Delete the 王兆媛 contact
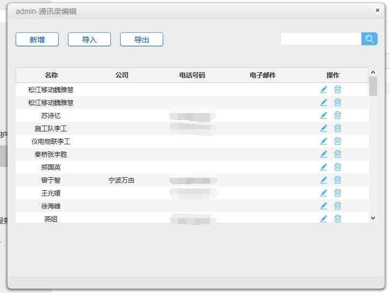 [x=338, y=193]
